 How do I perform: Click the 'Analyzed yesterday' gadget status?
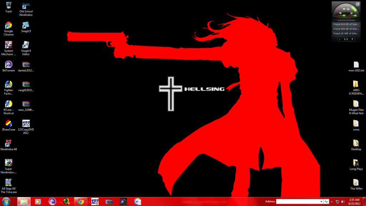pos(346,20)
